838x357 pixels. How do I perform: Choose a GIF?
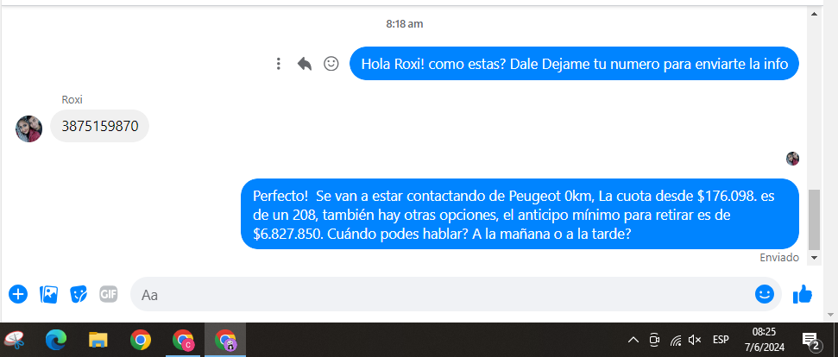coord(109,294)
